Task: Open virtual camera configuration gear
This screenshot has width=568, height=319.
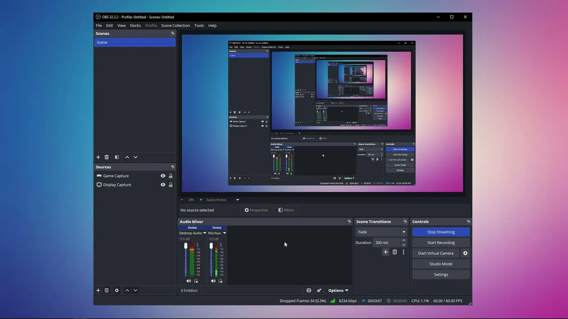Action: 465,253
